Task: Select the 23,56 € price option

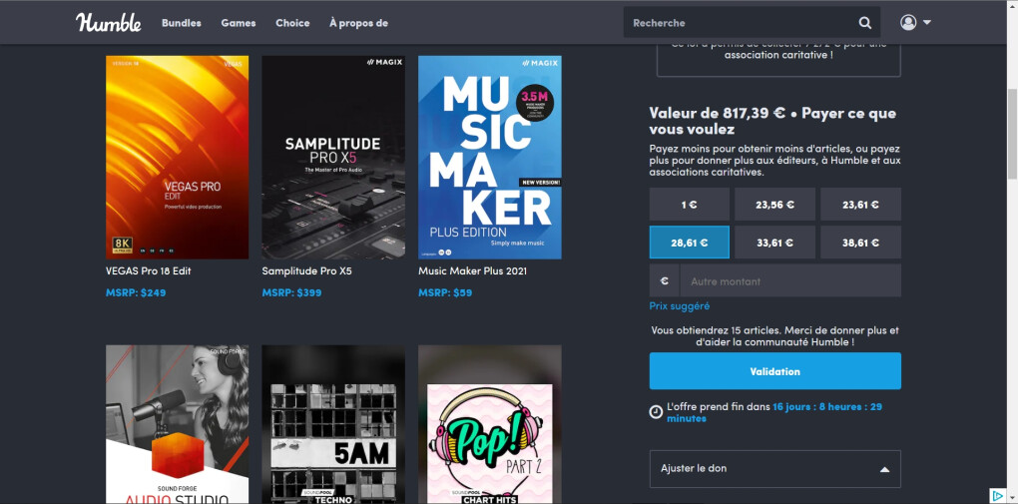Action: click(774, 205)
